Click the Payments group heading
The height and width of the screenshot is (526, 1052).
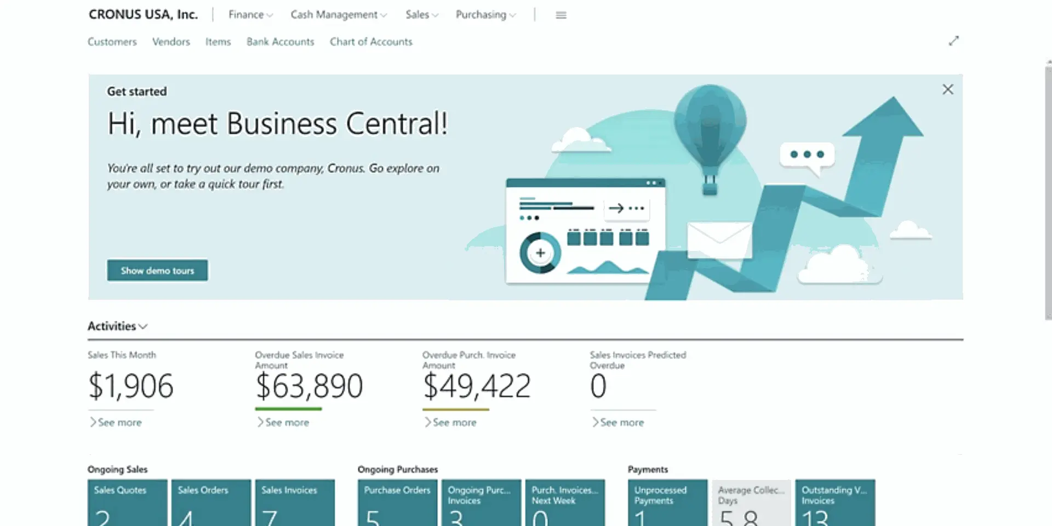pos(648,470)
